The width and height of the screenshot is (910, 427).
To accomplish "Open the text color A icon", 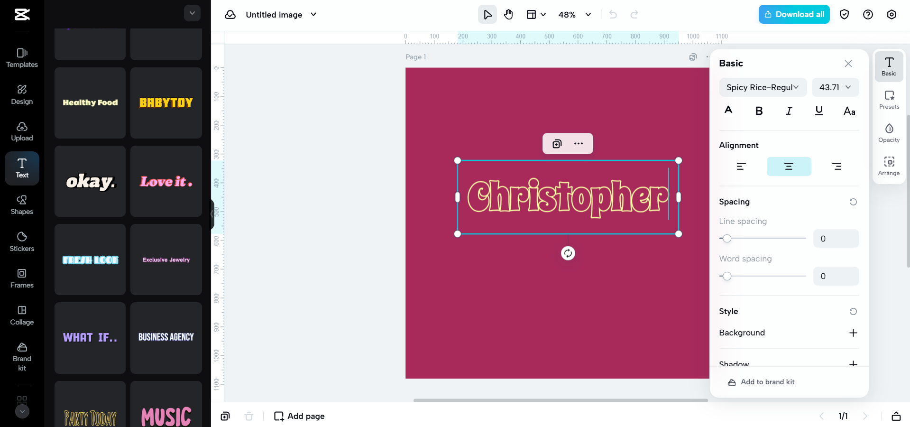I will tap(729, 111).
